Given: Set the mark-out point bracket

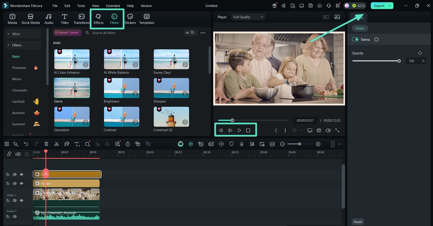Looking at the screenshot, I should 285,130.
